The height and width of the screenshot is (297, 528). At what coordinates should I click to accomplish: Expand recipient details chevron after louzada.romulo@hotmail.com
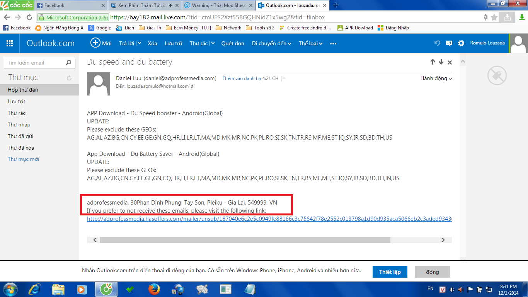(x=192, y=87)
